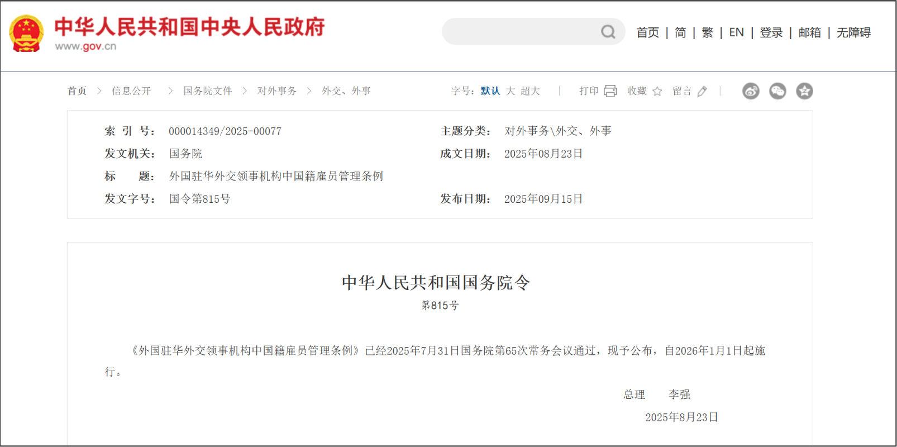Click the printer icon
The width and height of the screenshot is (897, 447).
click(610, 91)
